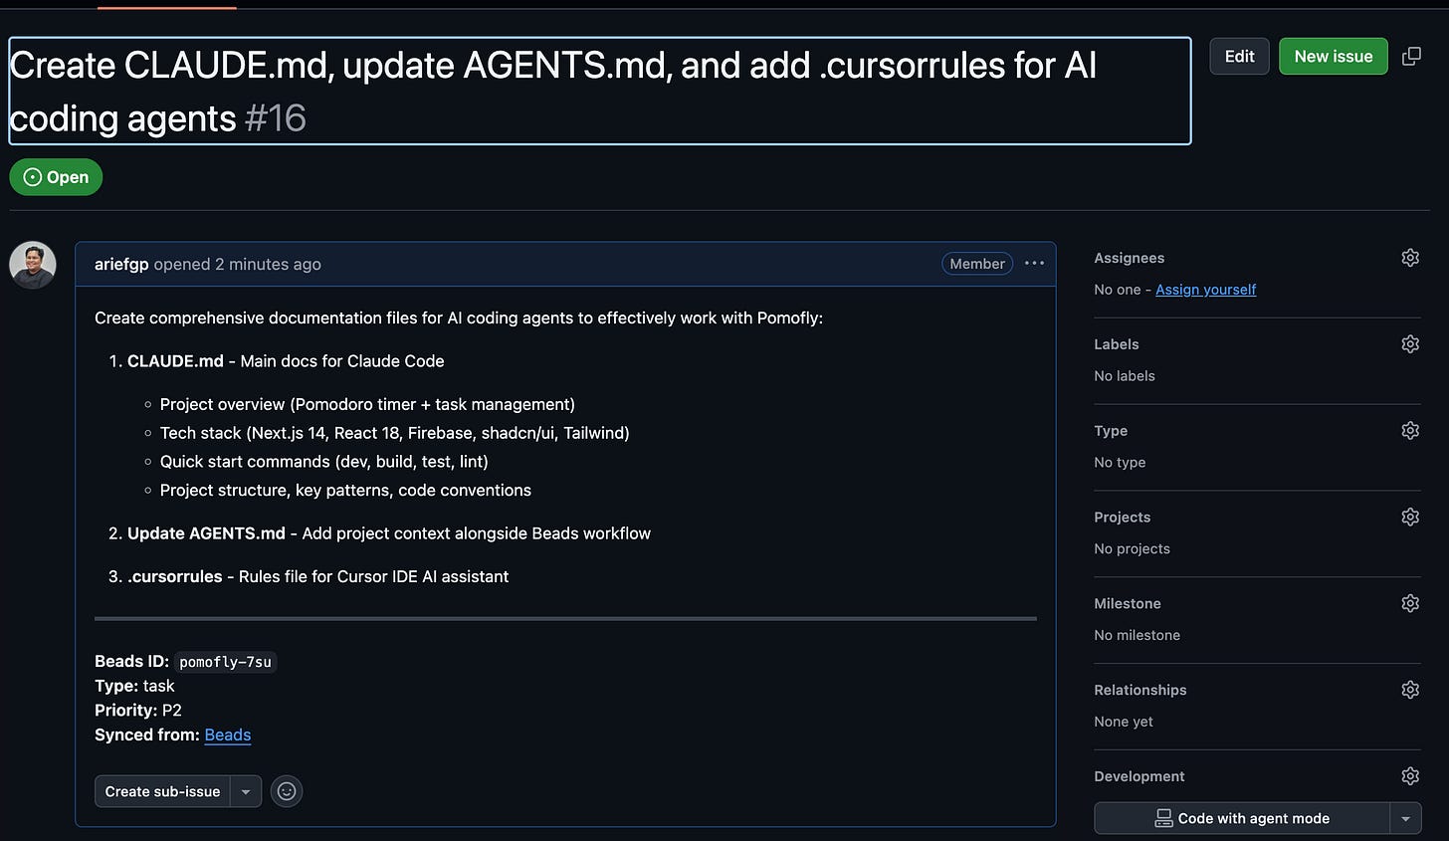Image resolution: width=1449 pixels, height=841 pixels.
Task: Open the comment's three-dot options menu
Action: point(1034,264)
